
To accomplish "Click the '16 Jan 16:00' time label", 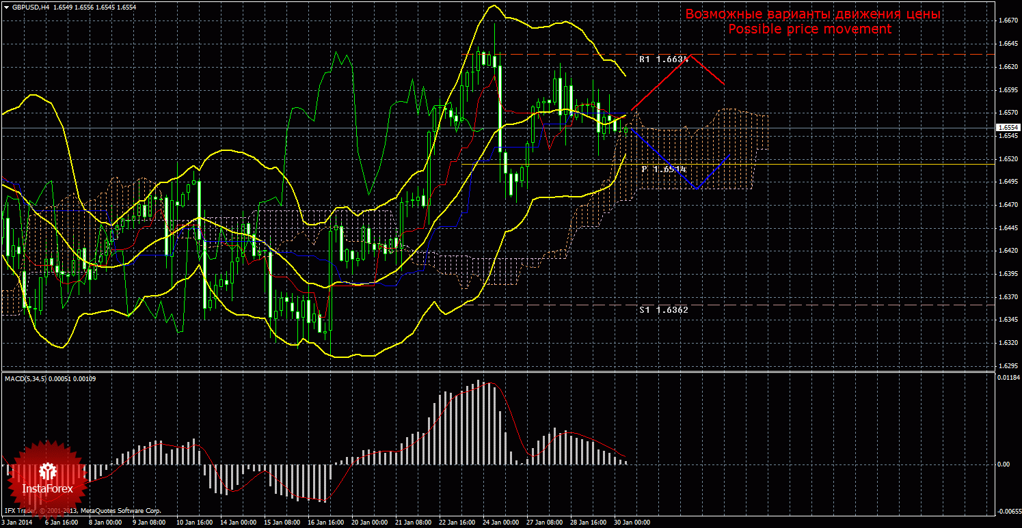I will pos(326,523).
